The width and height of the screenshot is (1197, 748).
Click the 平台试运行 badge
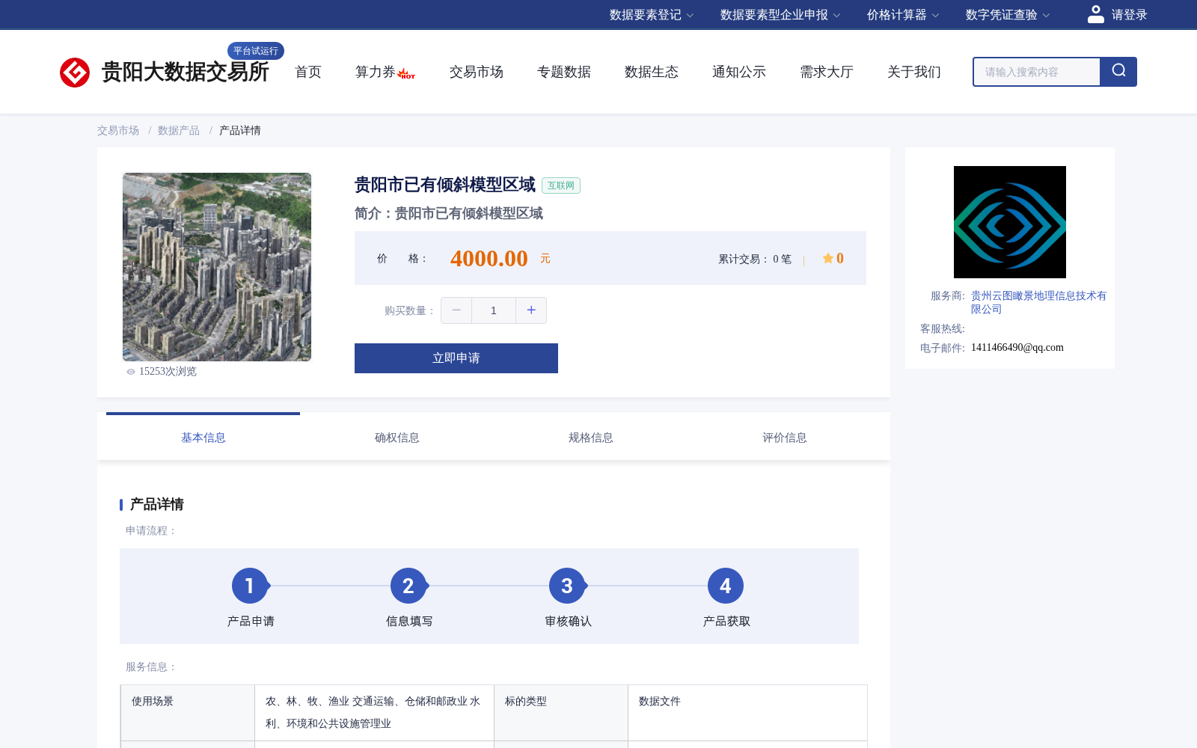[x=256, y=51]
